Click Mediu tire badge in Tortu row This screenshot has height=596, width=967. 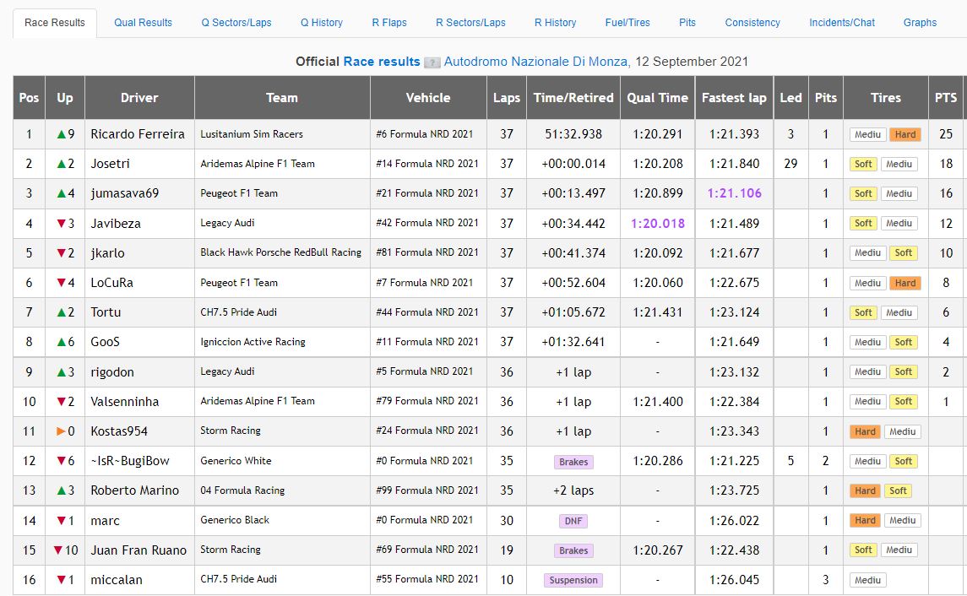(x=899, y=313)
